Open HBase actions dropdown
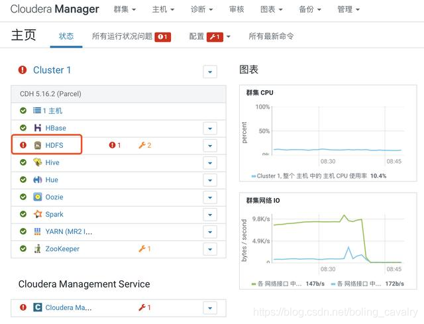The height and width of the screenshot is (324, 424). coord(210,129)
